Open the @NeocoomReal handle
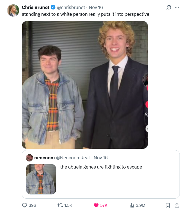192x216 pixels. tap(73, 158)
